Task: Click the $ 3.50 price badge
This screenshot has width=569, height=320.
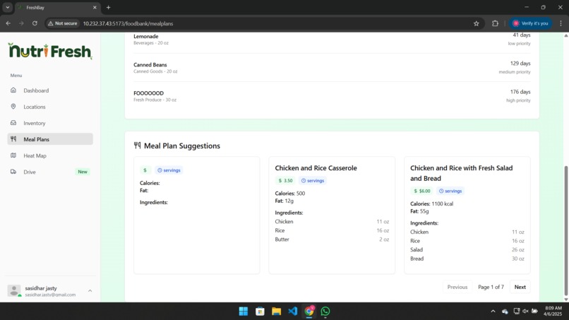Action: (285, 181)
